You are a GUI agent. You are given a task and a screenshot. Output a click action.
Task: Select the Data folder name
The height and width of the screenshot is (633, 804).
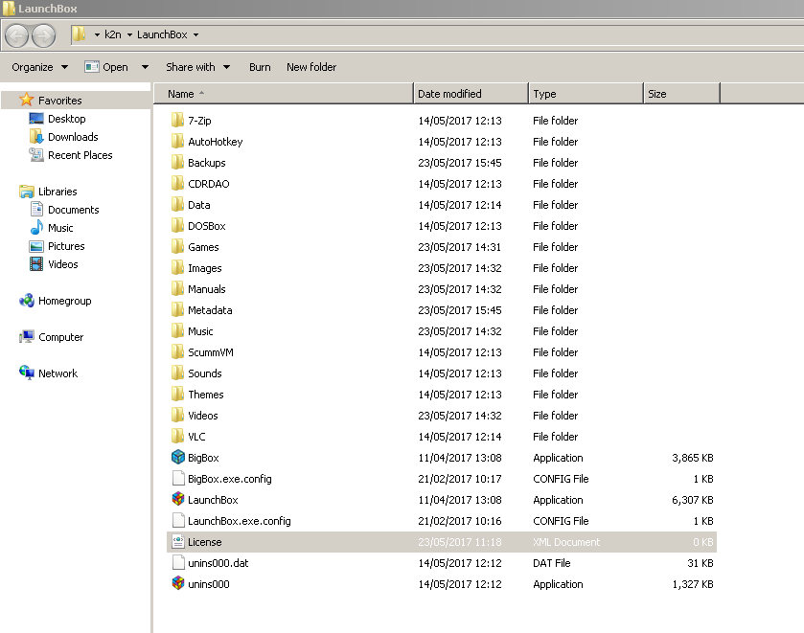coord(199,205)
